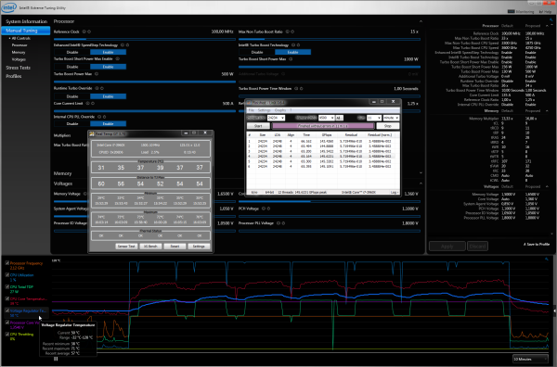The width and height of the screenshot is (557, 367).
Task: Click info icon beside Turbo Boost Power Max
Action: pos(97,74)
